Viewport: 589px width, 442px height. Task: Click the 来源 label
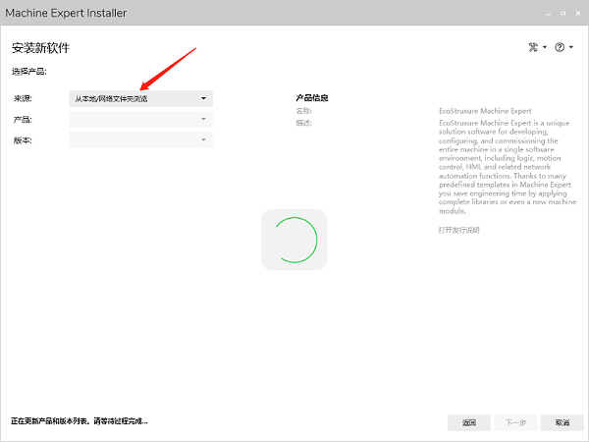pos(23,98)
